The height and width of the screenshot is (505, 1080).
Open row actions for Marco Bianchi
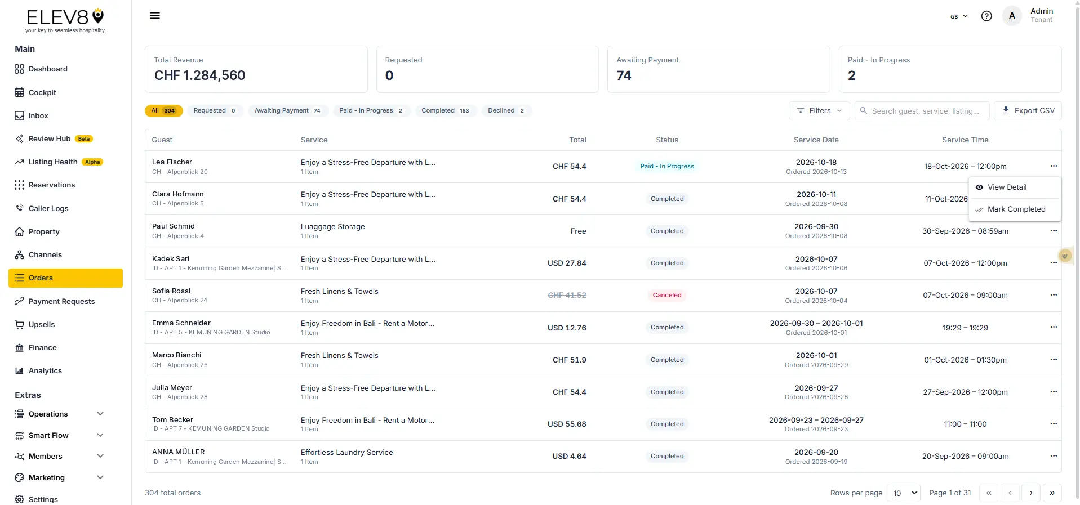pos(1054,360)
